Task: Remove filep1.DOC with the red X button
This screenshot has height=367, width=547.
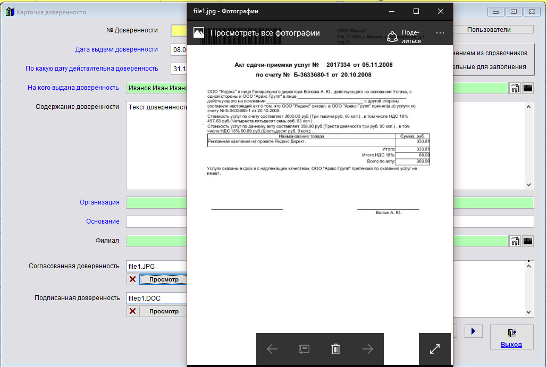Action: 132,311
